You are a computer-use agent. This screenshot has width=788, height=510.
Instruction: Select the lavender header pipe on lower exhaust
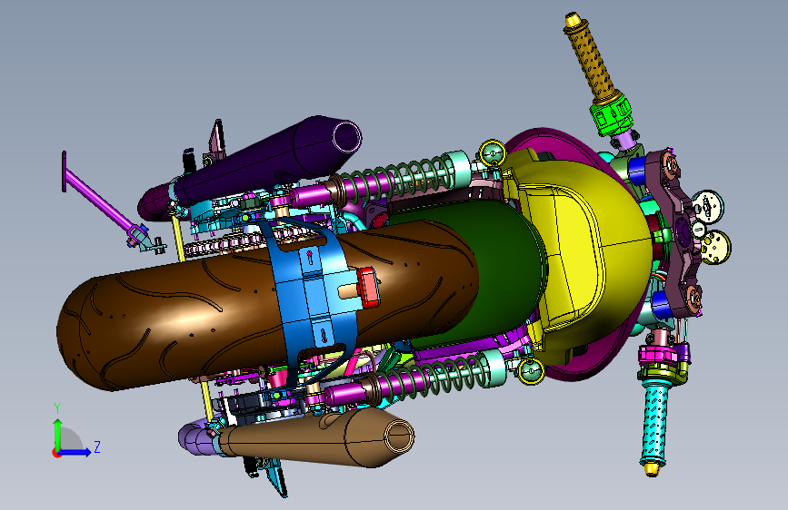(x=198, y=439)
